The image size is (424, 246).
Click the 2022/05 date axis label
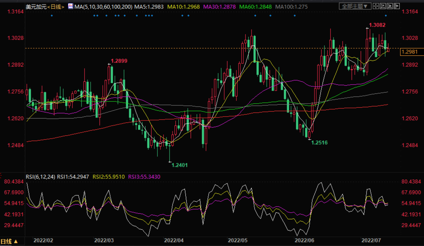238,241
